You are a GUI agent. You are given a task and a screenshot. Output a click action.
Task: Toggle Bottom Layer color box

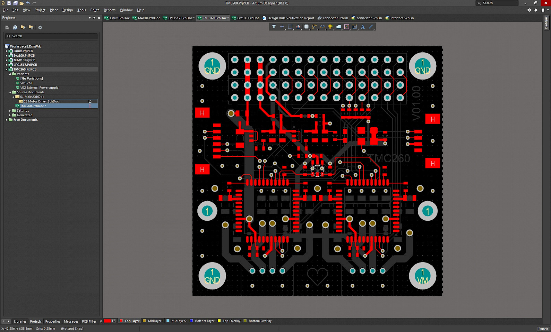[x=191, y=321]
